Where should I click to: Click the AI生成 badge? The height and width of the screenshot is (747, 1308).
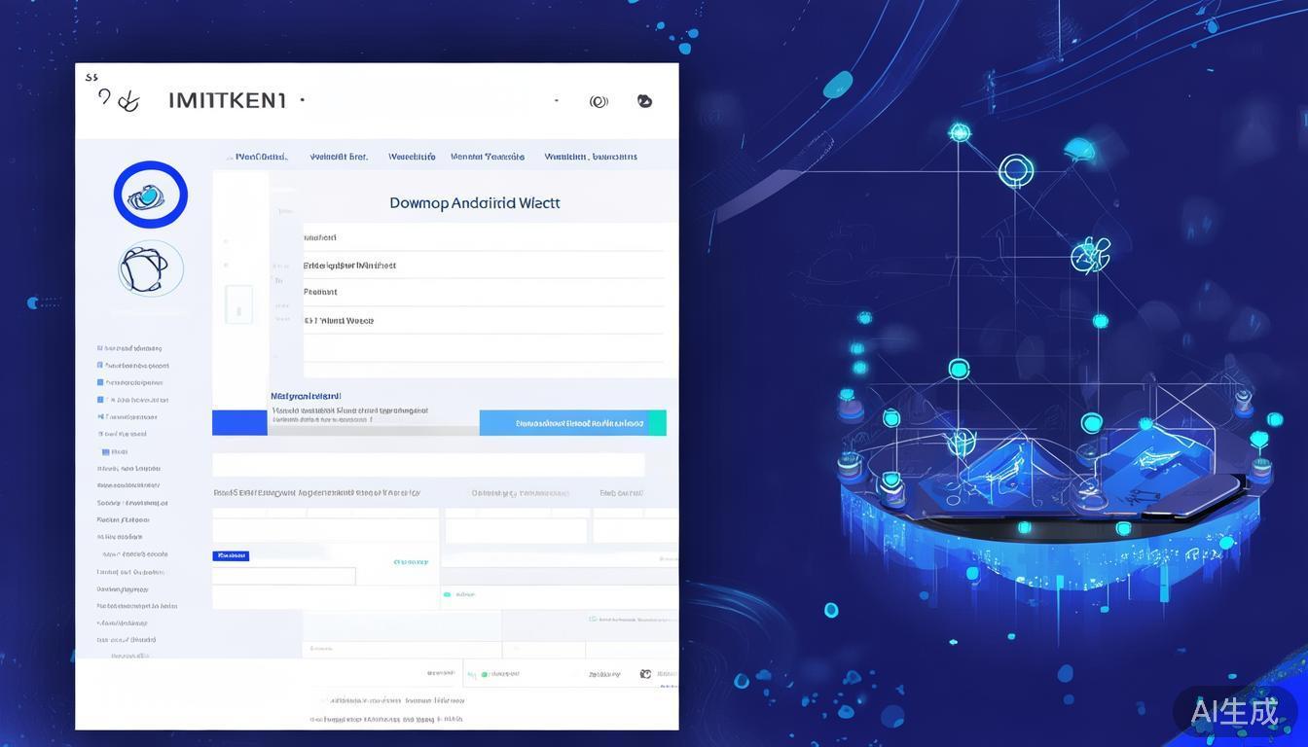1234,712
